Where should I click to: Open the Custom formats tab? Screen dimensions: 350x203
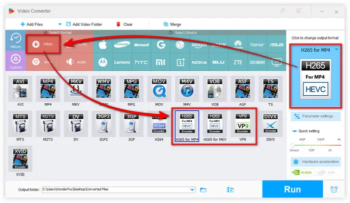click(15, 61)
